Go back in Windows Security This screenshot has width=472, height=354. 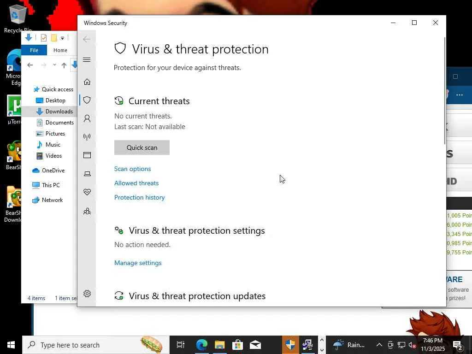[87, 39]
